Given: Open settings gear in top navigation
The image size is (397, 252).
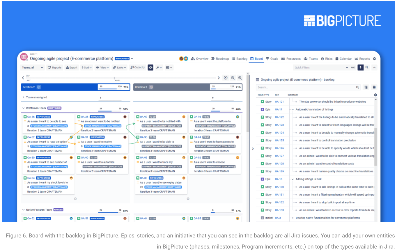Looking at the screenshot, I should [x=374, y=58].
